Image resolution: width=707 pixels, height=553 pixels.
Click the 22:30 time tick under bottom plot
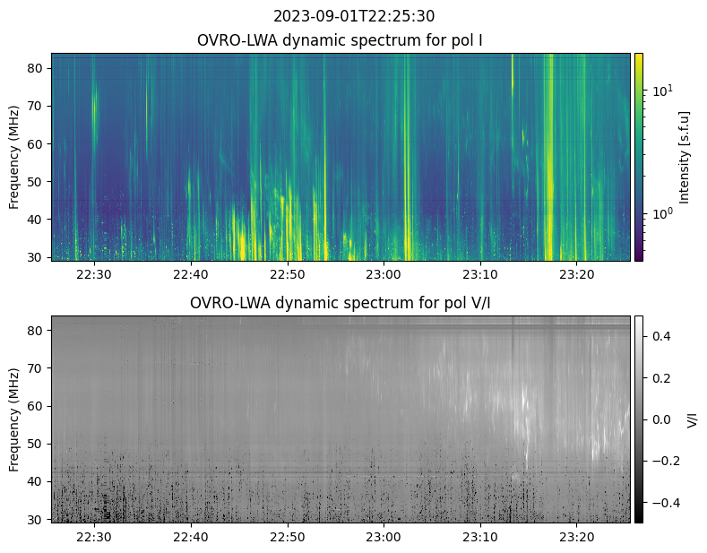(94, 537)
